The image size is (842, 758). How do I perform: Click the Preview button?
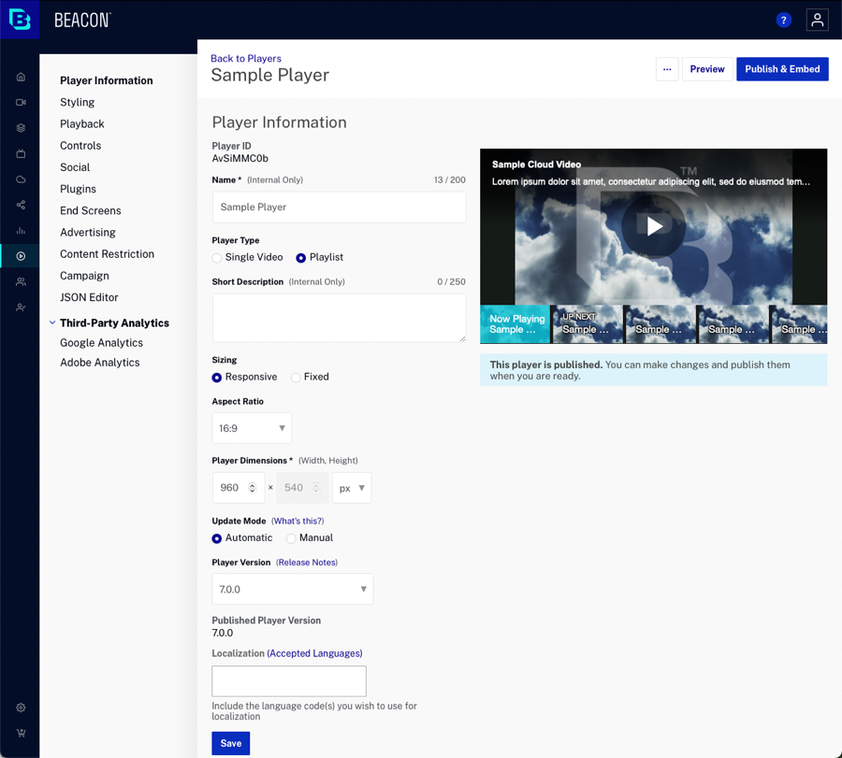coord(707,69)
